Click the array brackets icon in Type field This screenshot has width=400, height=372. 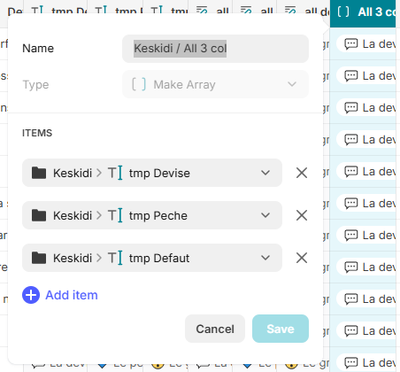point(139,84)
